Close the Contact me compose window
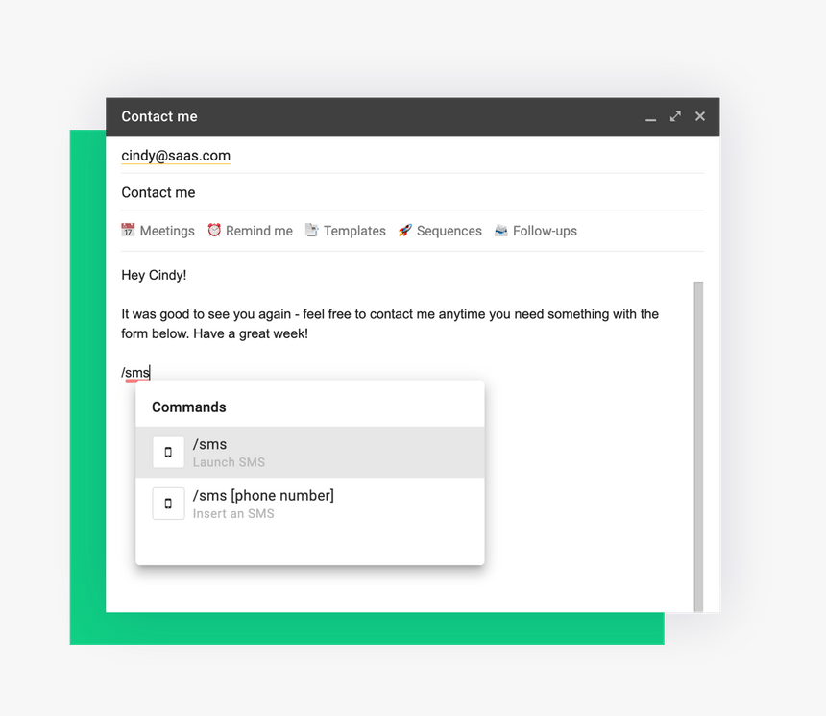826x716 pixels. (699, 116)
